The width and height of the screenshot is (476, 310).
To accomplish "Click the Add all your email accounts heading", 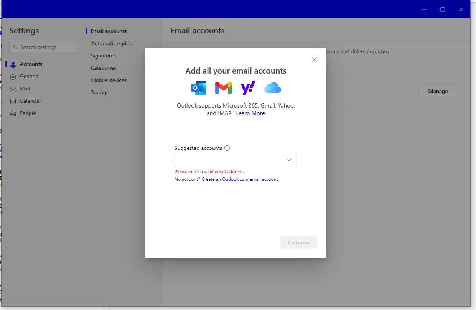I will [x=236, y=71].
